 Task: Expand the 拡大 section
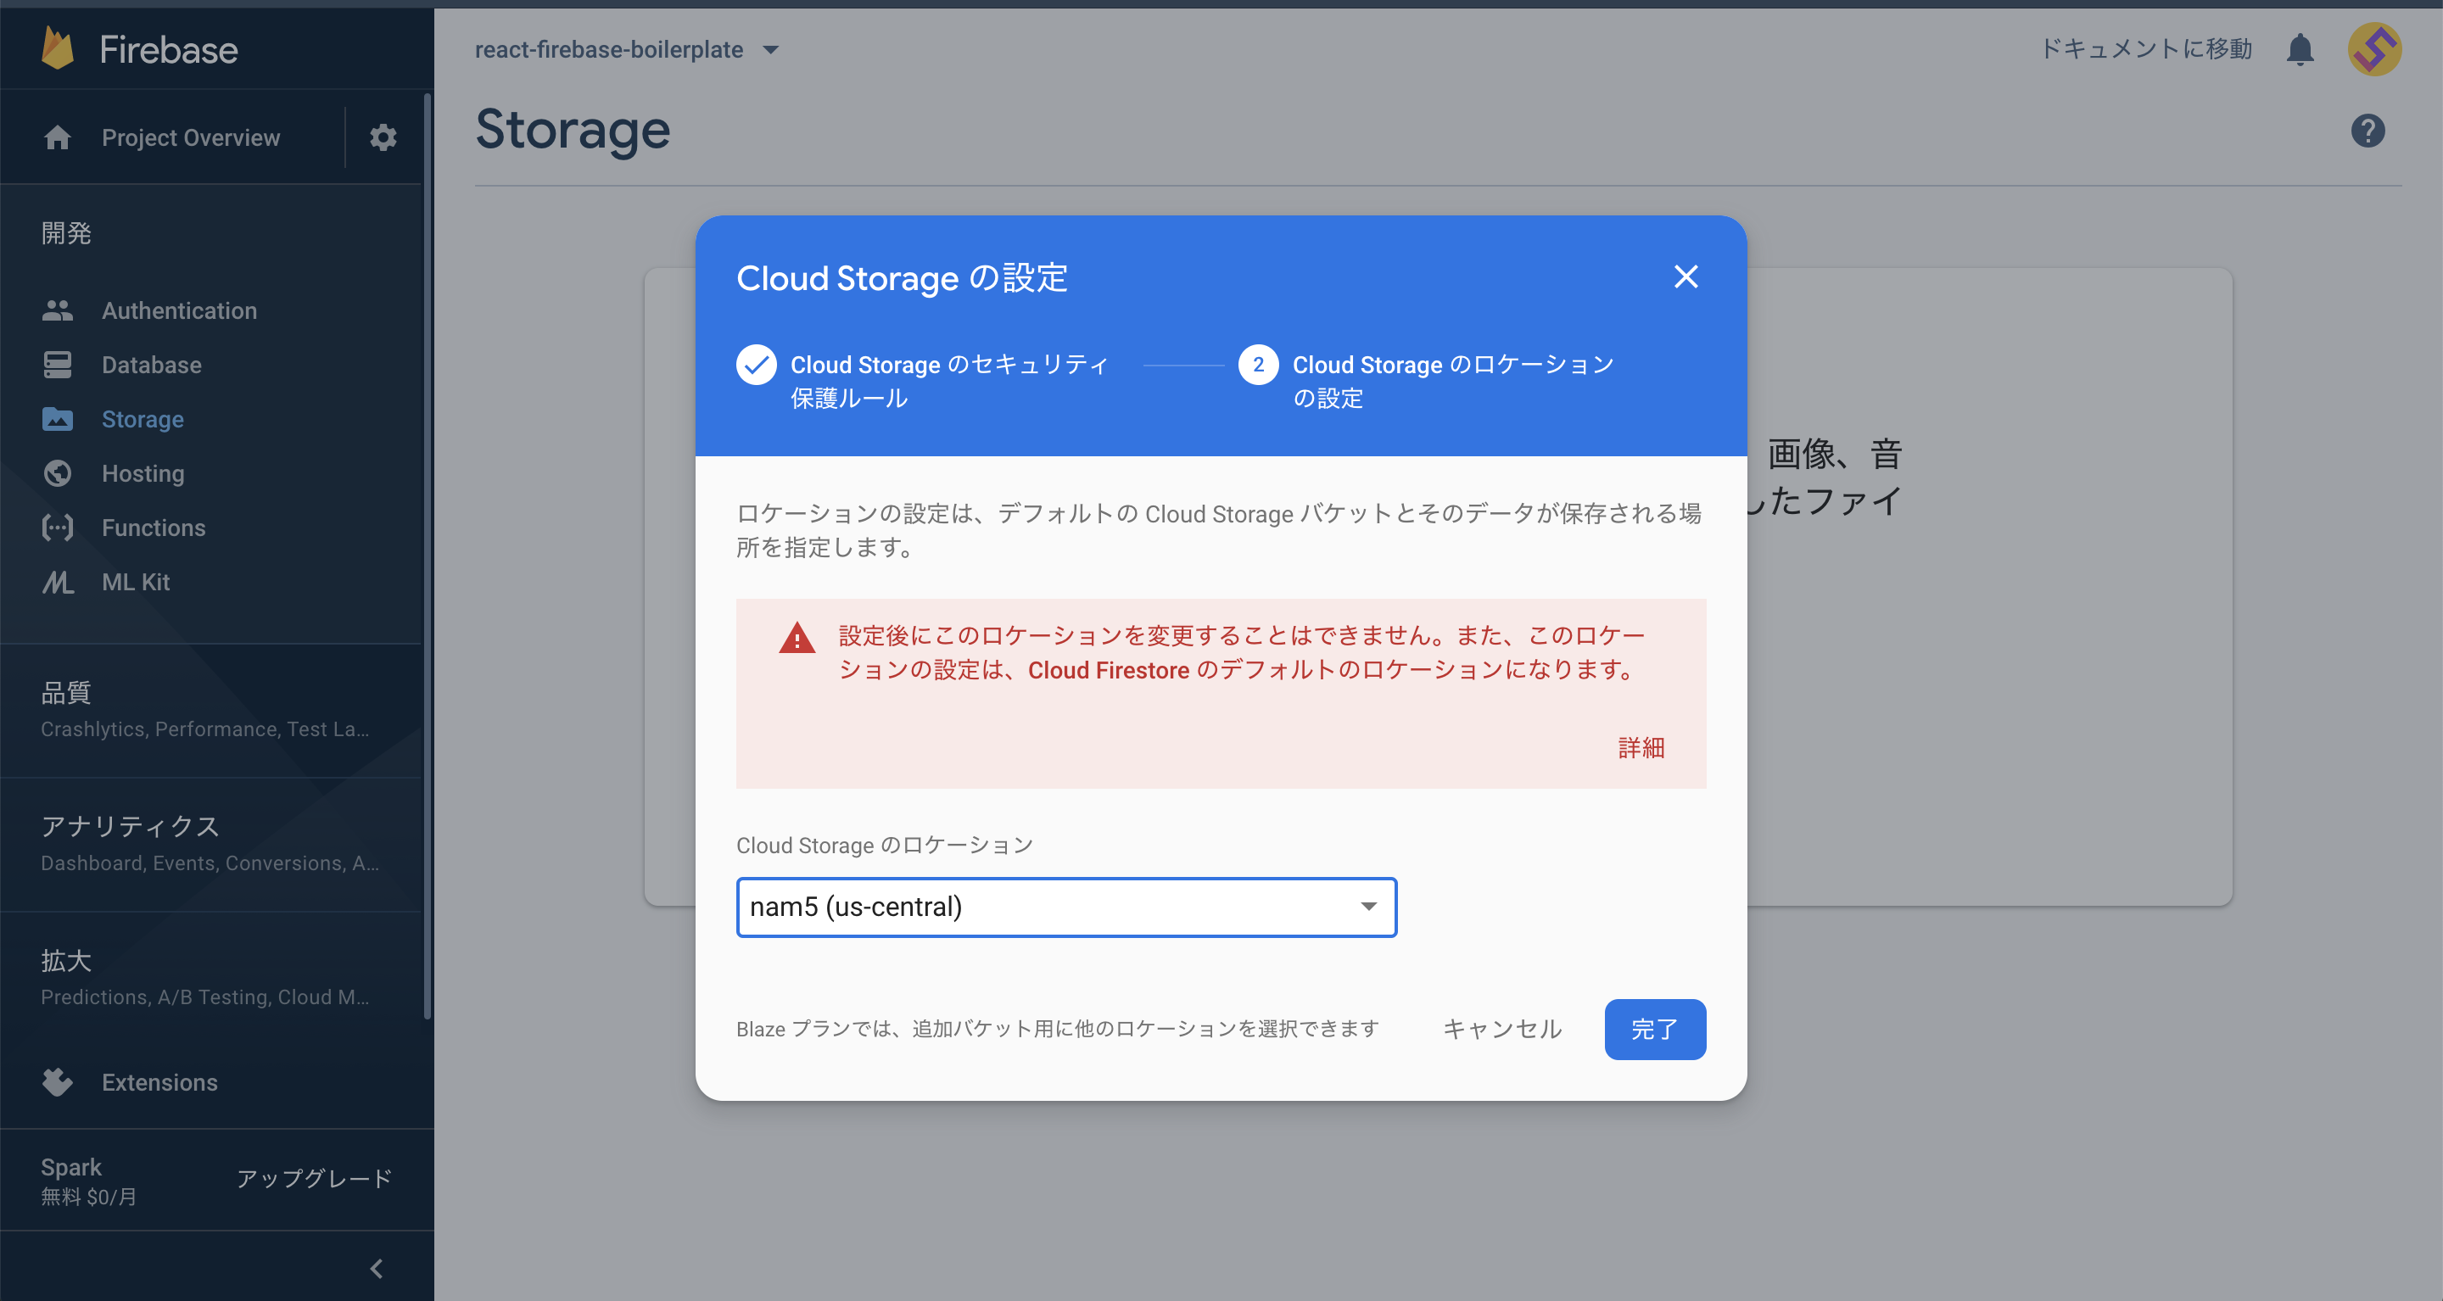coord(210,978)
